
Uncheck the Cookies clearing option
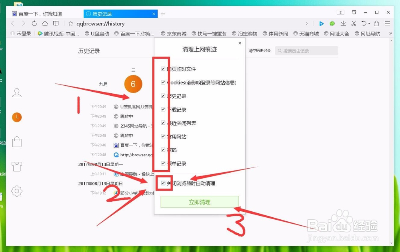tap(162, 82)
